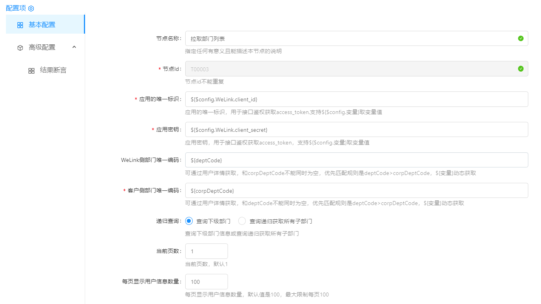Screen dimensions: 541x304
Task: Click green checkmark in 节点Id field
Action: [520, 69]
